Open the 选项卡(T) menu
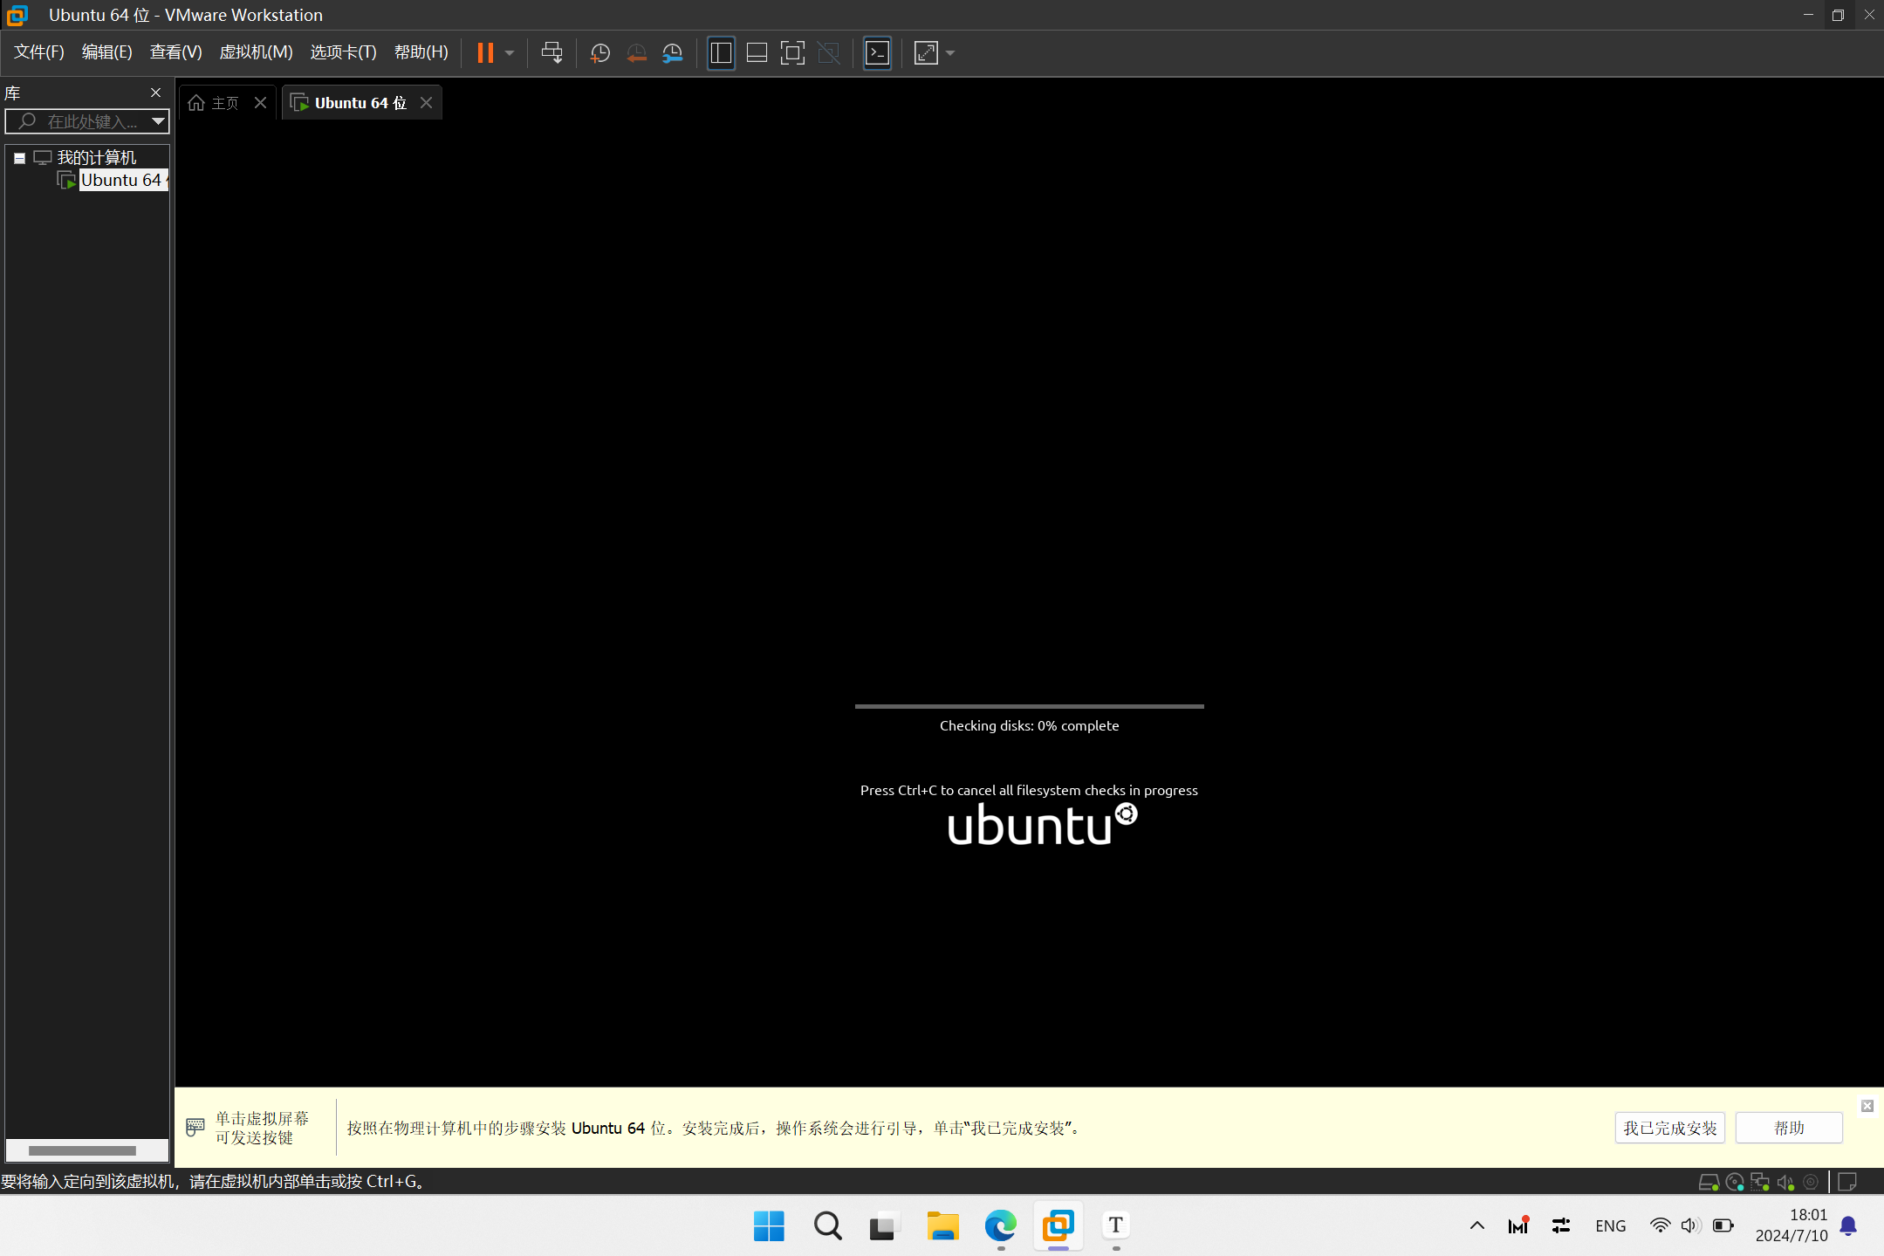 (x=343, y=51)
